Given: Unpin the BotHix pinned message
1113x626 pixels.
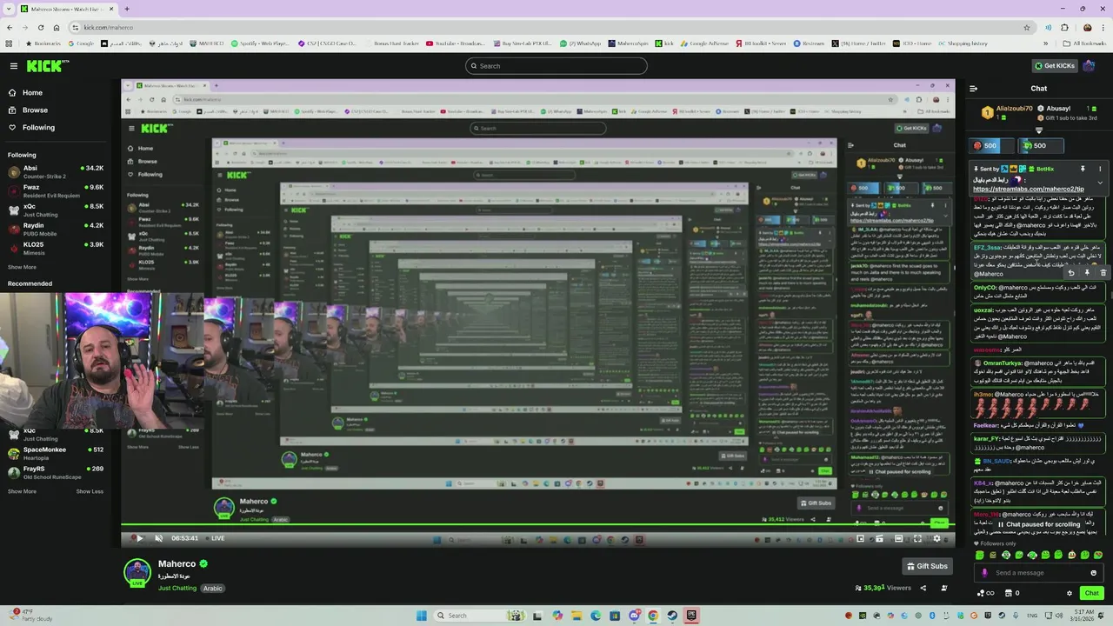Looking at the screenshot, I should pyautogui.click(x=1083, y=169).
